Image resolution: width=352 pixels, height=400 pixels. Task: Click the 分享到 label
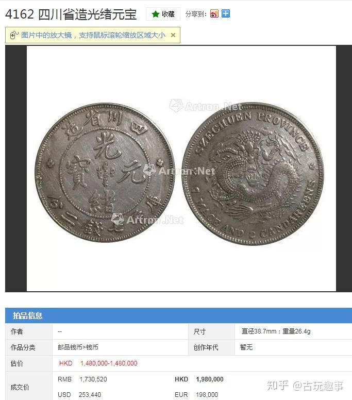tap(196, 14)
